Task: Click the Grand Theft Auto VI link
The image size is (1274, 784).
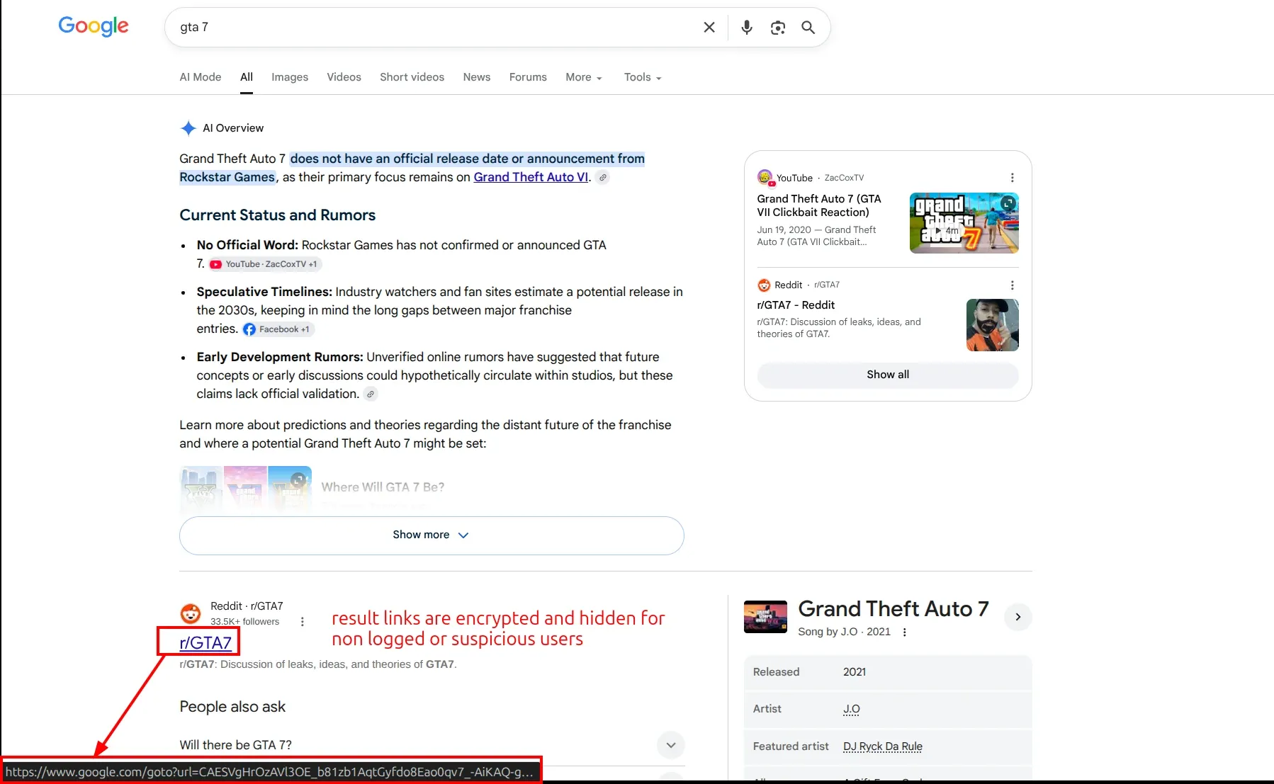Action: point(531,178)
